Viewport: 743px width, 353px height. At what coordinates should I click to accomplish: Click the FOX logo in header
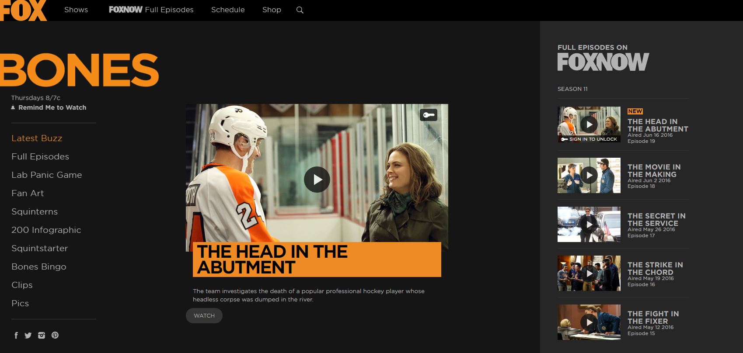23,10
